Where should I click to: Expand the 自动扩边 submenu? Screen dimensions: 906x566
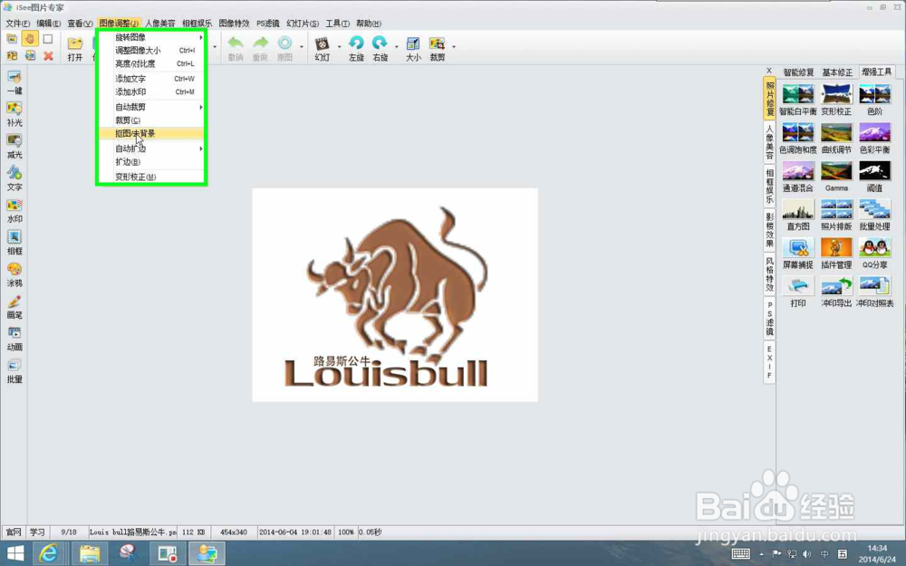pyautogui.click(x=150, y=149)
